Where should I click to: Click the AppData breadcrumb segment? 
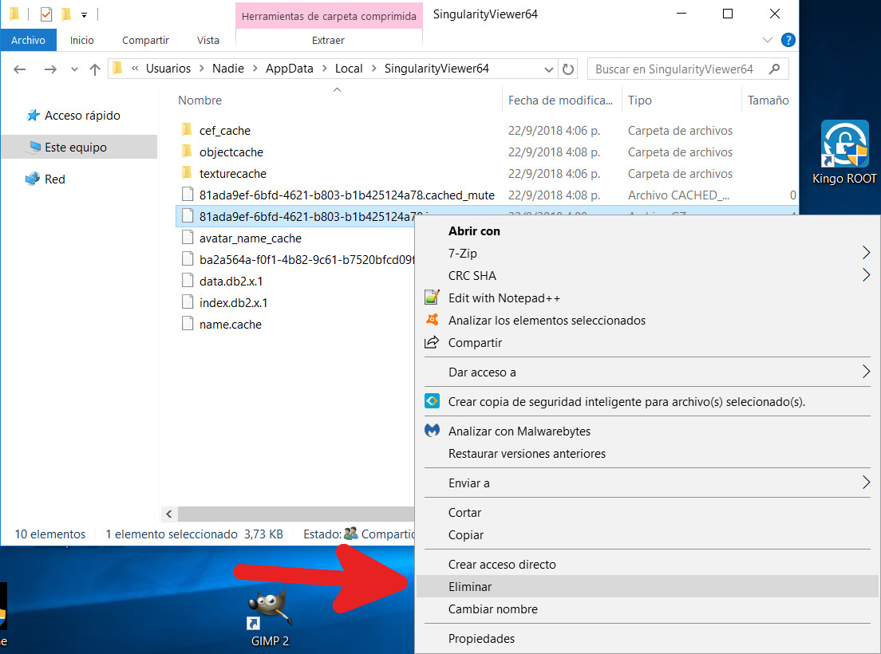[x=289, y=69]
